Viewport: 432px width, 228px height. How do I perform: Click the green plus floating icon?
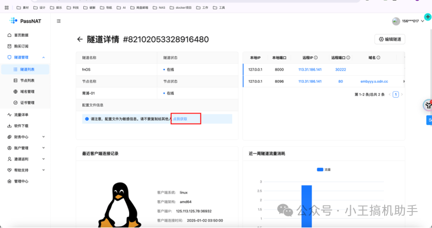[x=427, y=17]
